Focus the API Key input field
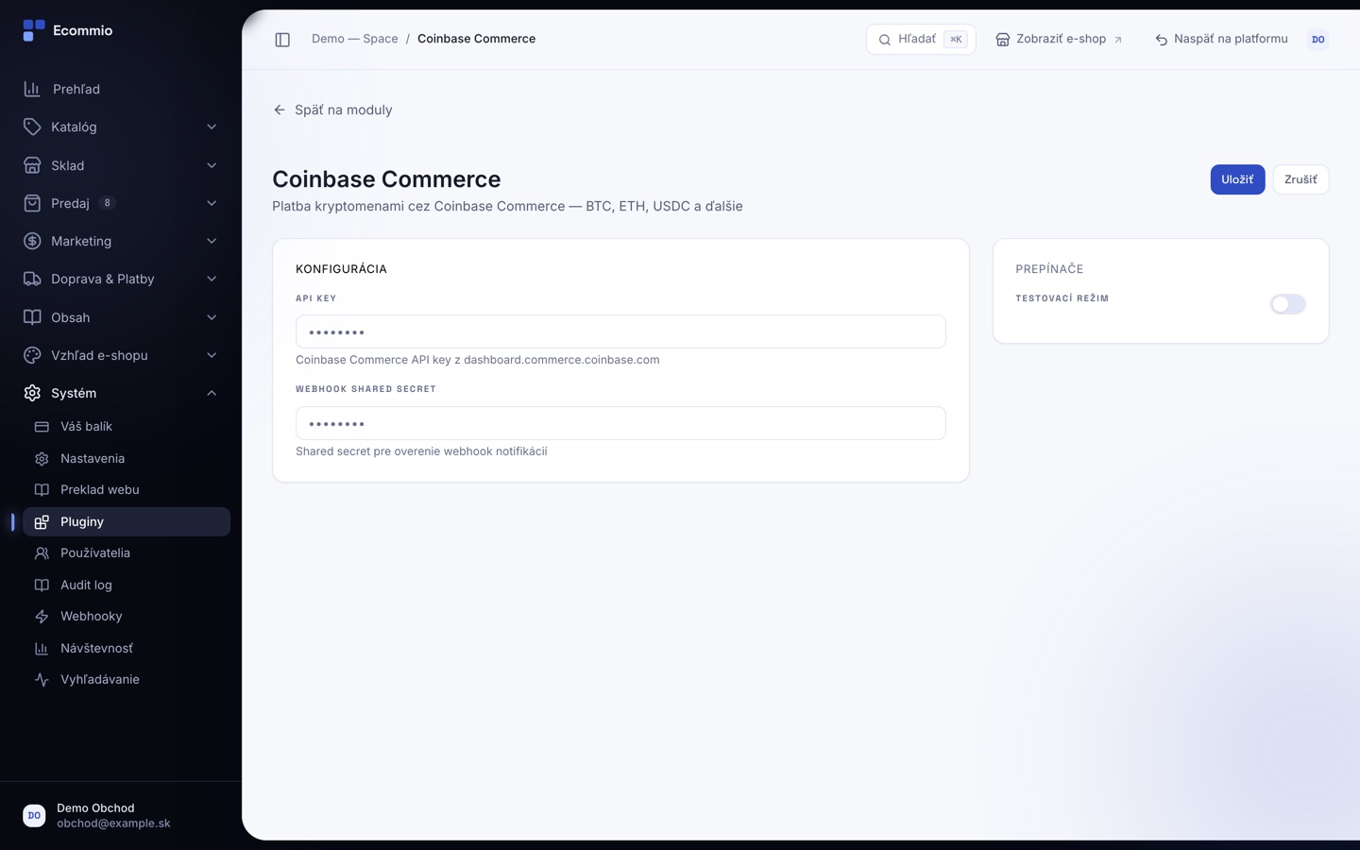This screenshot has height=850, width=1360. click(620, 331)
